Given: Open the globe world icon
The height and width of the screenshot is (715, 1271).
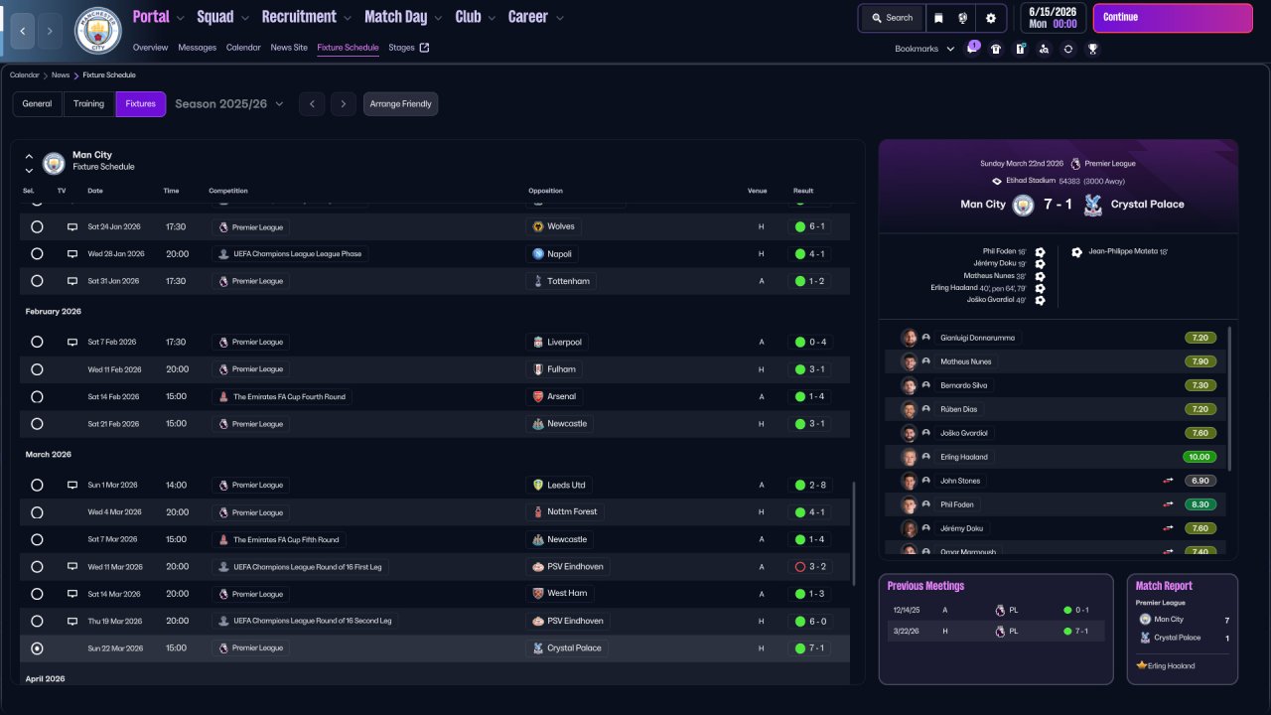Looking at the screenshot, I should pos(963,18).
